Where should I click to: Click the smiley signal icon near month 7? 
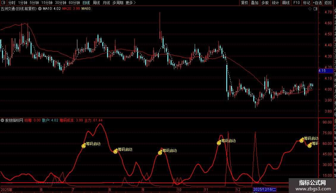[84, 146]
